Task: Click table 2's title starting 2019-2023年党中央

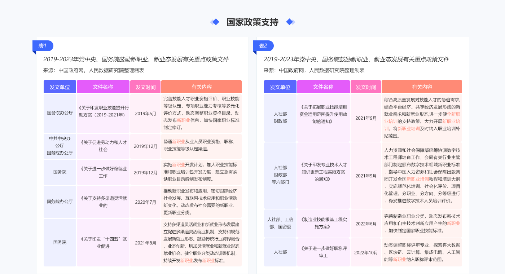Action: (356, 59)
